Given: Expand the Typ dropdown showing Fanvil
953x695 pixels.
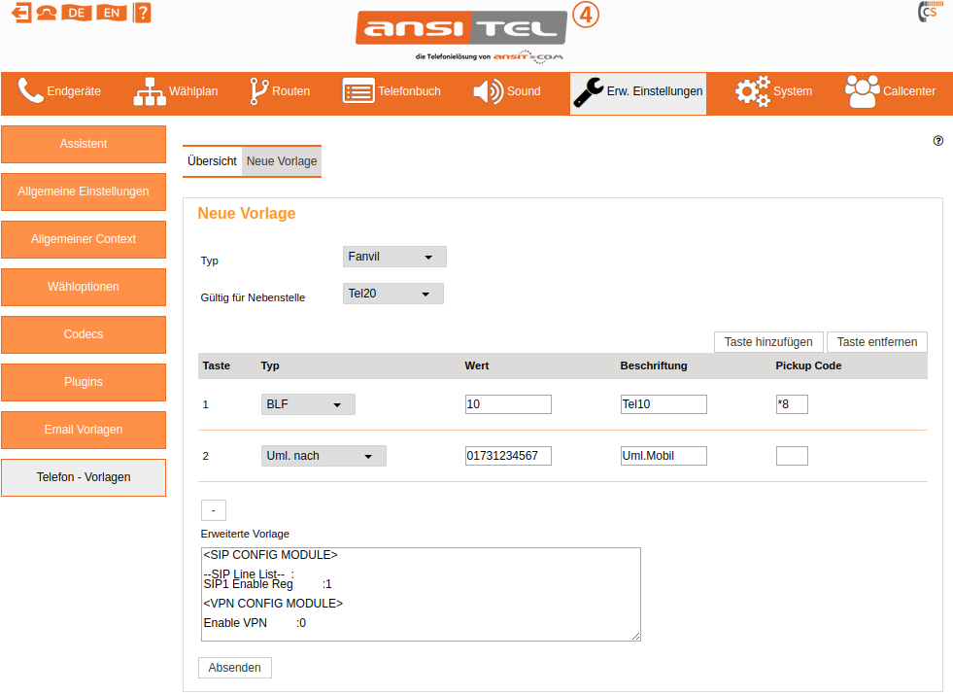Looking at the screenshot, I should (x=394, y=257).
